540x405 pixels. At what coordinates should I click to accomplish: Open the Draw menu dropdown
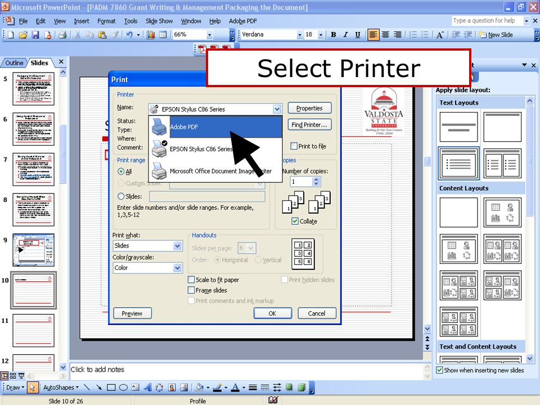coord(15,388)
